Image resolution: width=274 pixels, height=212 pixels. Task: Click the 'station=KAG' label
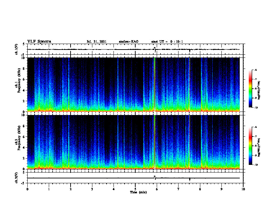tap(128, 42)
